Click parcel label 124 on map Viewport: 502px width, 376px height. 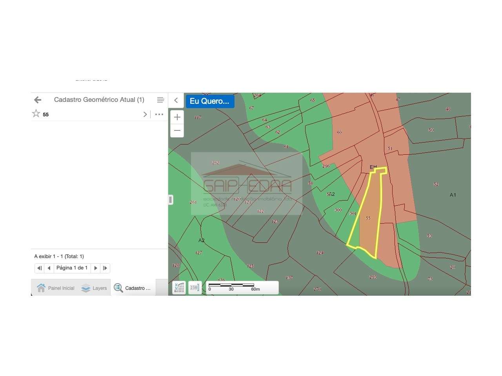(320, 253)
